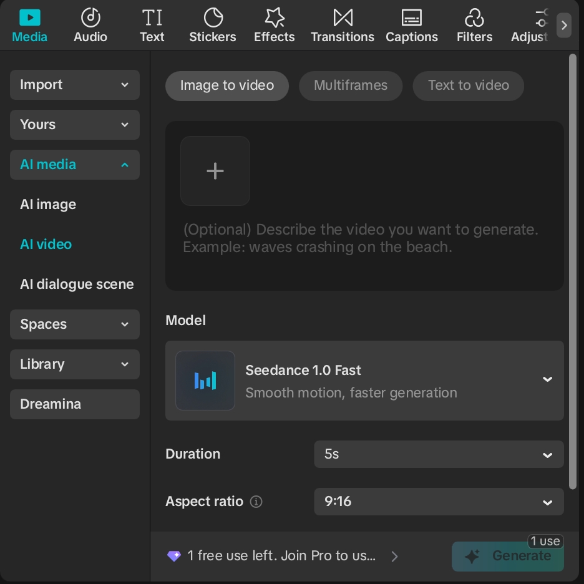
Task: Click the Generate button
Action: coord(507,556)
